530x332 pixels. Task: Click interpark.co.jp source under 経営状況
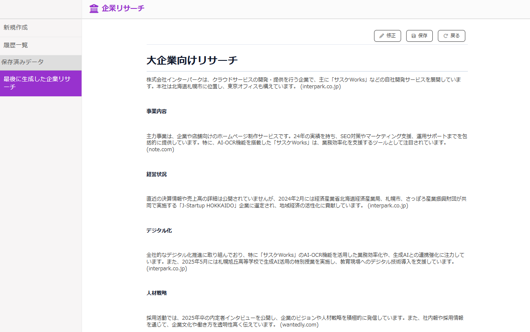pos(388,206)
